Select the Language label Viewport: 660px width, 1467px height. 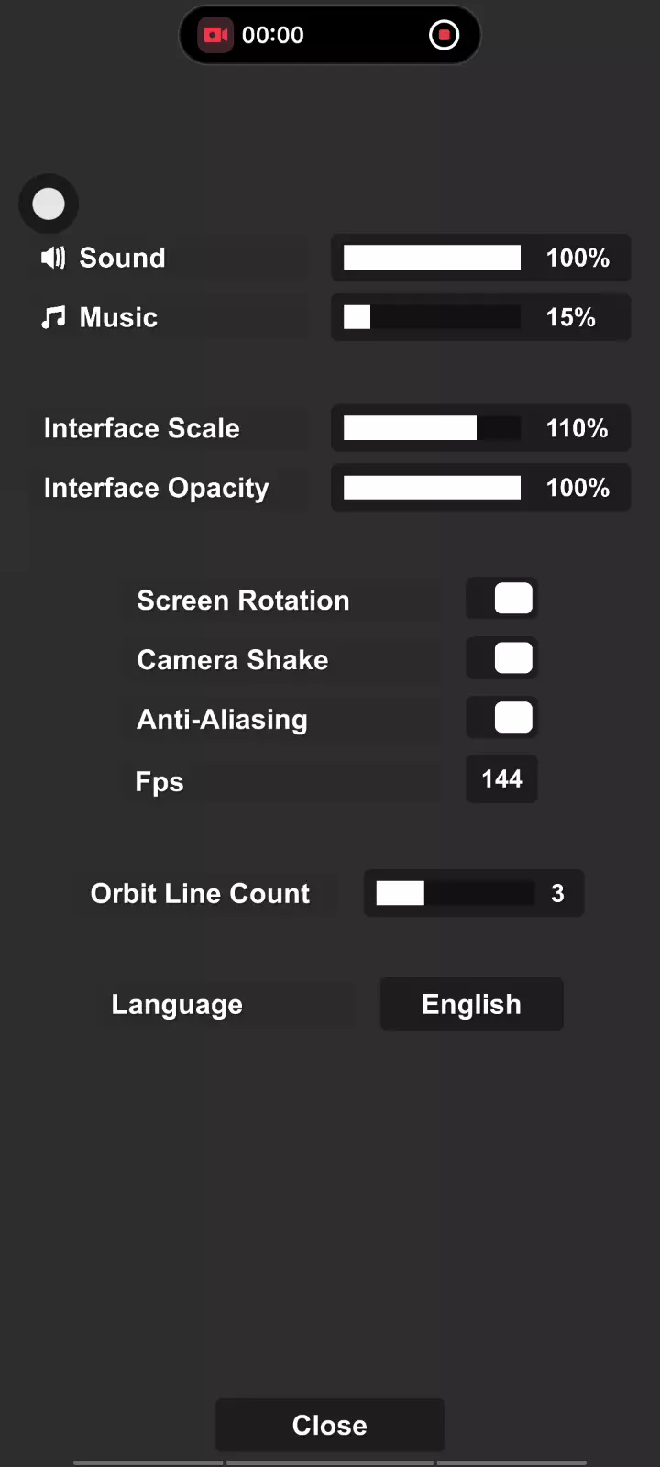coord(177,1005)
